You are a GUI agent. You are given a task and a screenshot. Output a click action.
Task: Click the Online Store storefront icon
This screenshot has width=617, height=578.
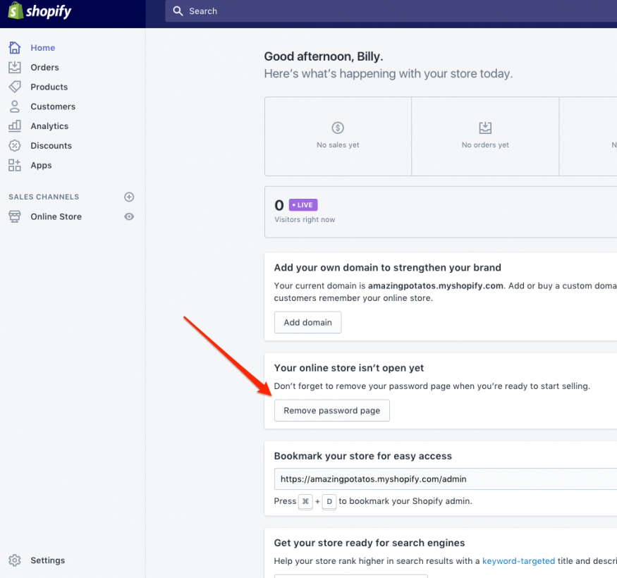15,216
